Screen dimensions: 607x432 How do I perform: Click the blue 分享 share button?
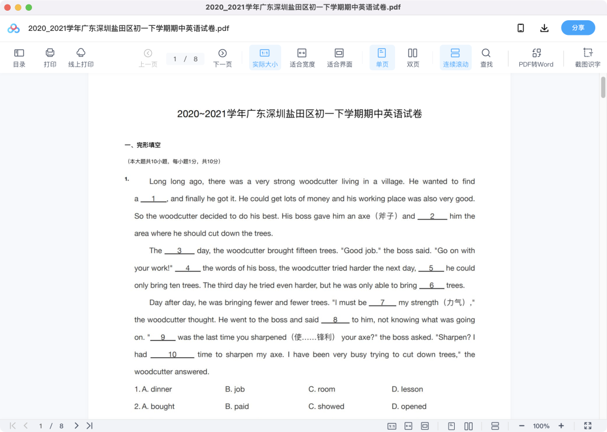pos(578,28)
